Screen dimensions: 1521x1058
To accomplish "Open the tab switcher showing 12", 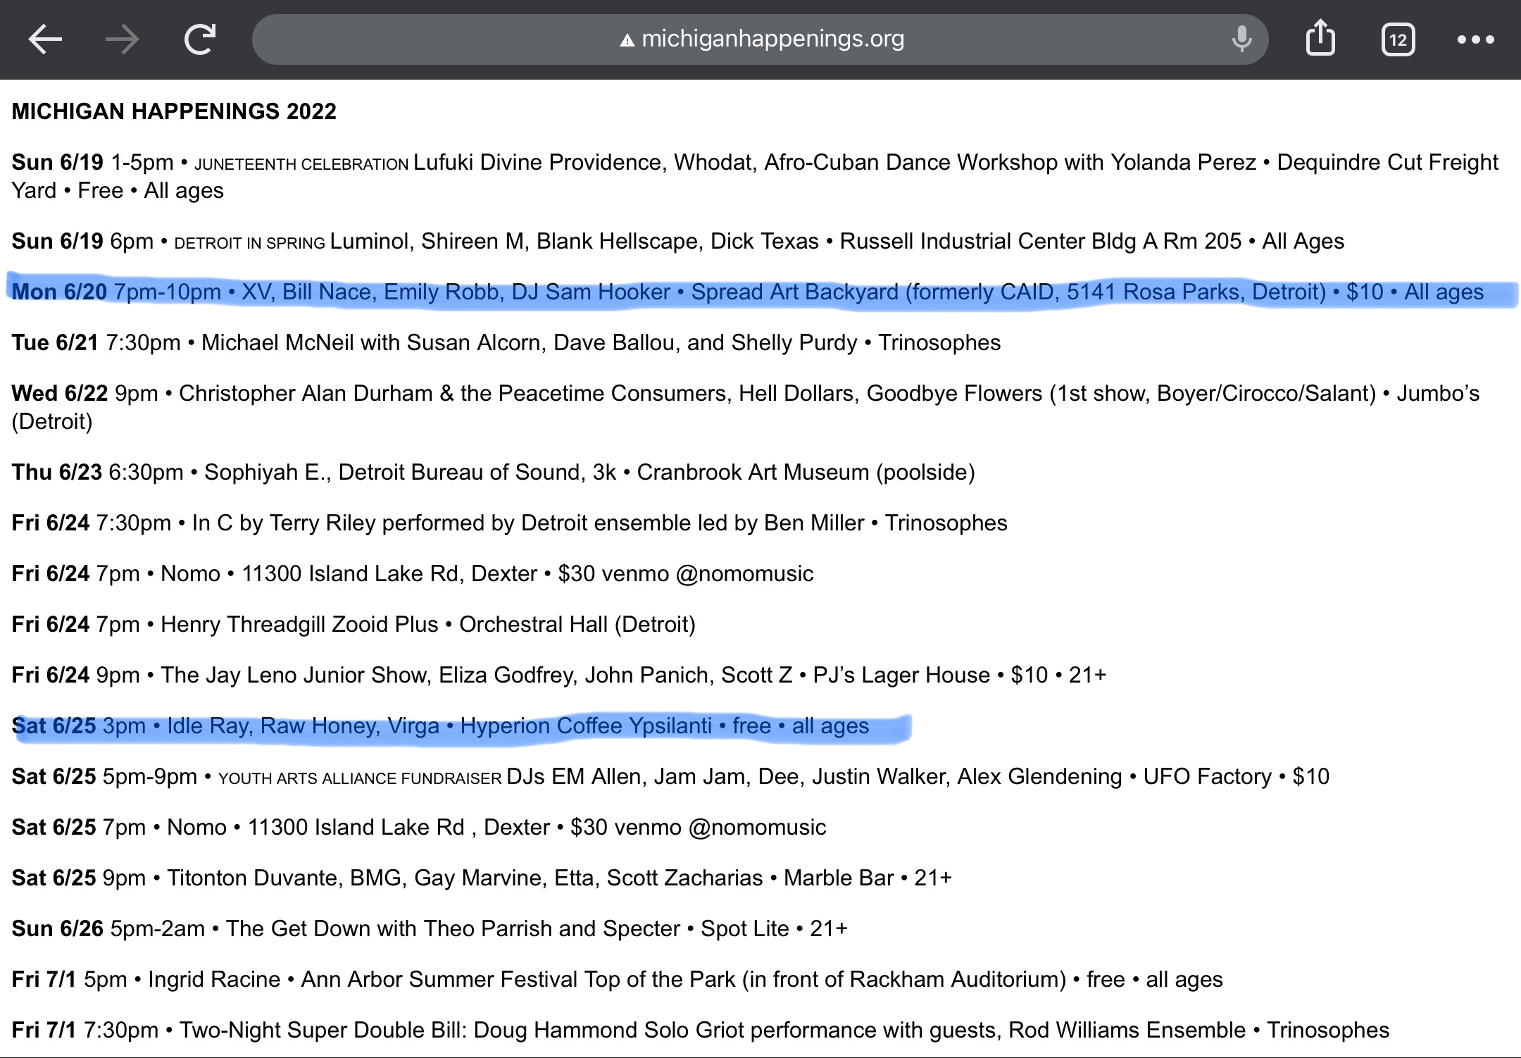I will point(1398,39).
